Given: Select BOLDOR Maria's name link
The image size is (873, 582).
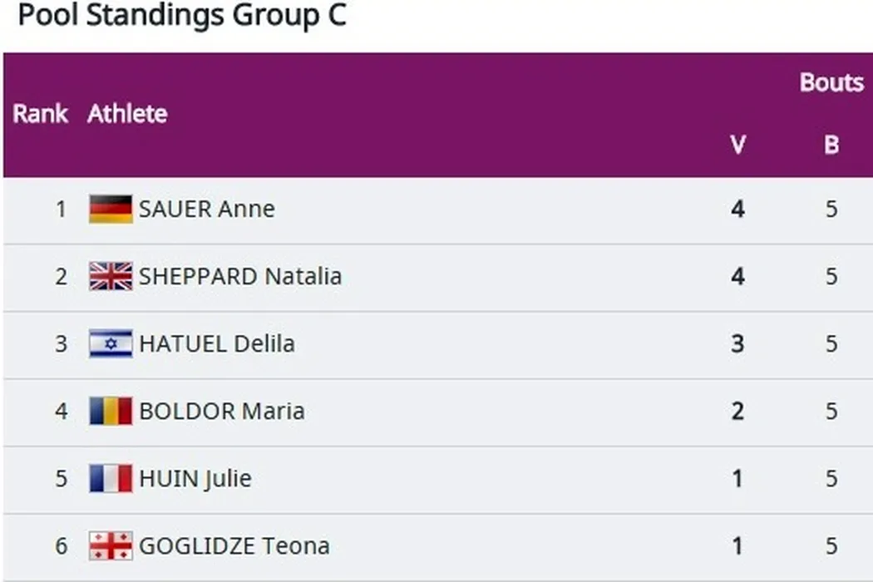Looking at the screenshot, I should 221,411.
